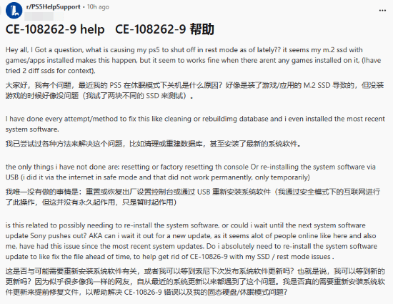Click 'PS5' in the first Chinese paragraph
Screen dimensions: 393x304
(x=116, y=86)
